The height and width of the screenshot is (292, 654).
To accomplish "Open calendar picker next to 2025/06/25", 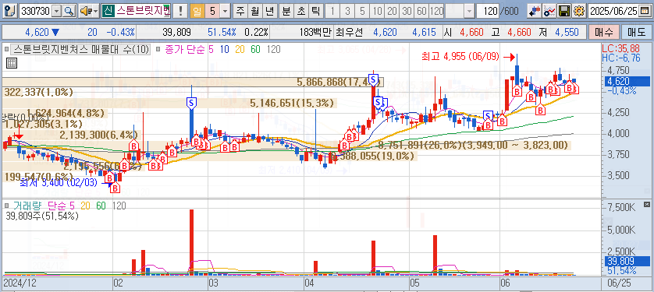I will [x=645, y=11].
